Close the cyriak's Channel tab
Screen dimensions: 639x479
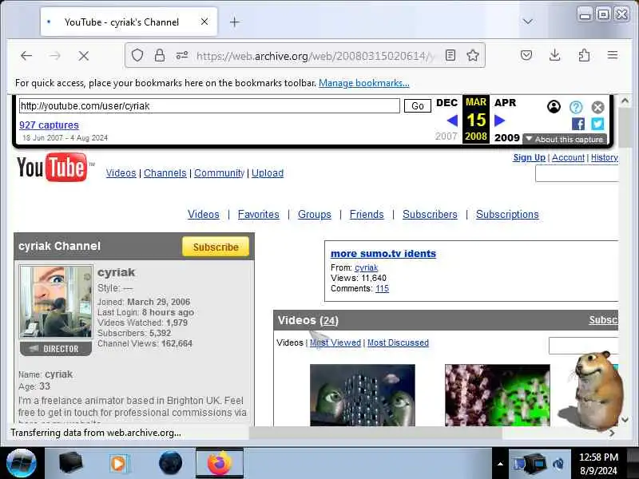pyautogui.click(x=204, y=22)
